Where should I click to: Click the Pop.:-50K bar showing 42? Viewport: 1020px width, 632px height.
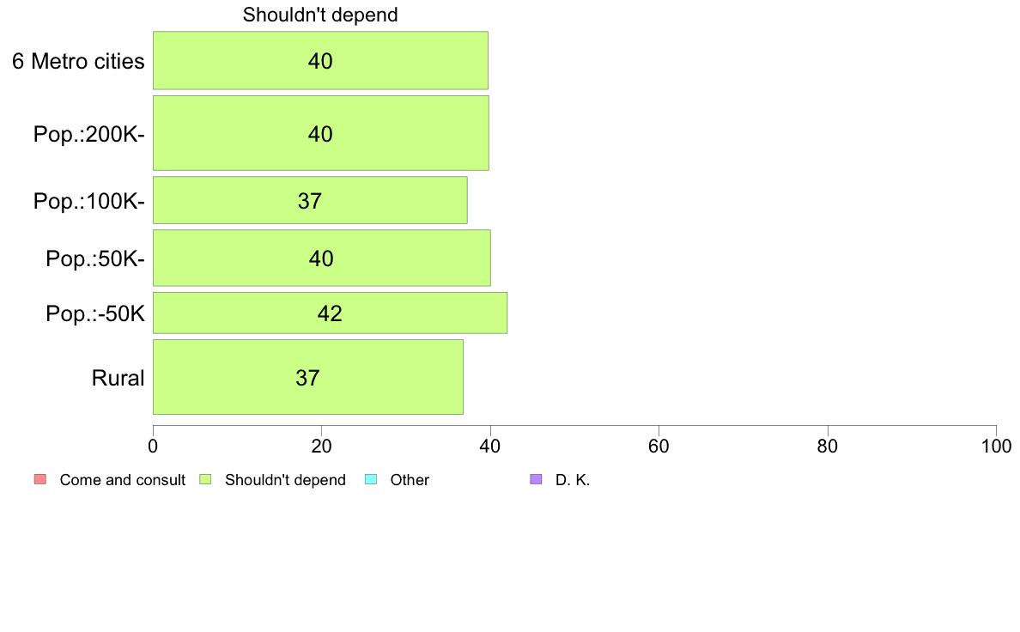tap(331, 313)
